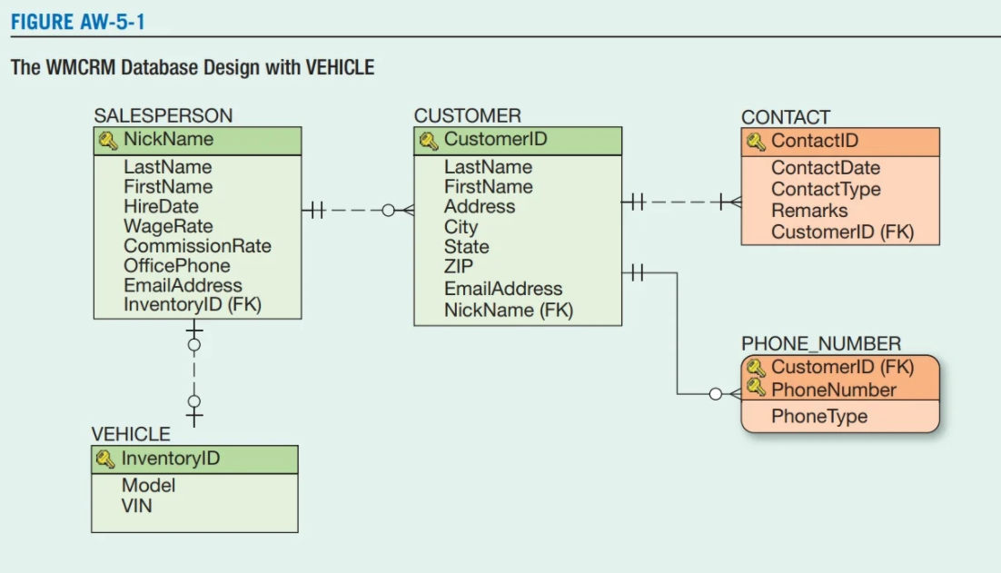Select the 'OfficePhone' attribute
This screenshot has width=1001, height=573.
coord(177,266)
